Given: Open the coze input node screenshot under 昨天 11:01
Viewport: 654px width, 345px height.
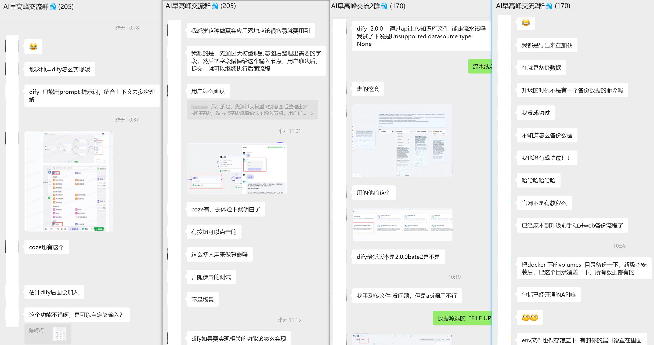Looking at the screenshot, I should tap(237, 168).
